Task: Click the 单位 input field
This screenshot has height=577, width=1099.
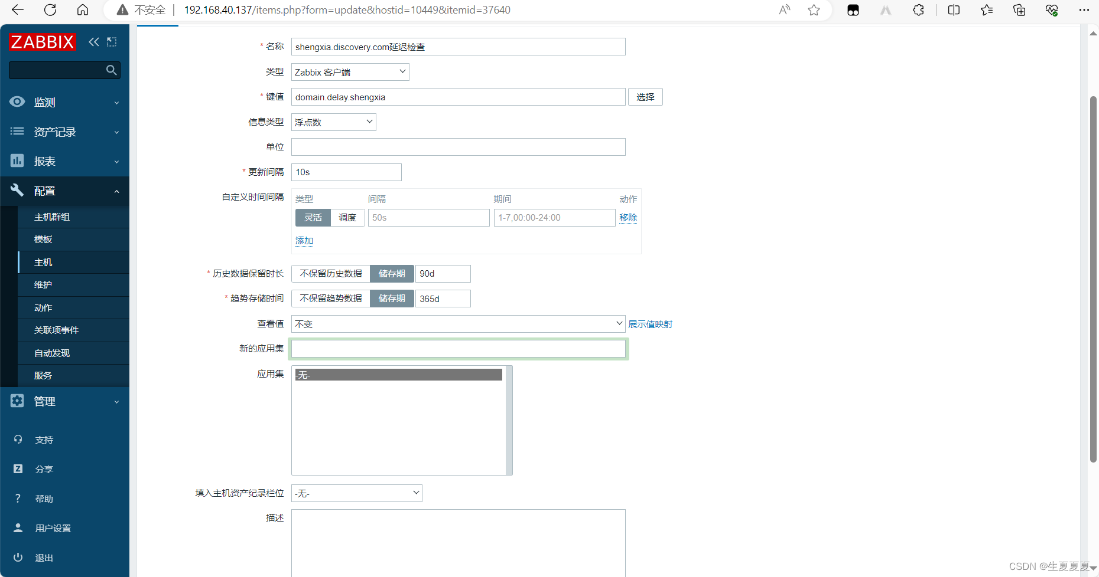Action: pyautogui.click(x=458, y=147)
